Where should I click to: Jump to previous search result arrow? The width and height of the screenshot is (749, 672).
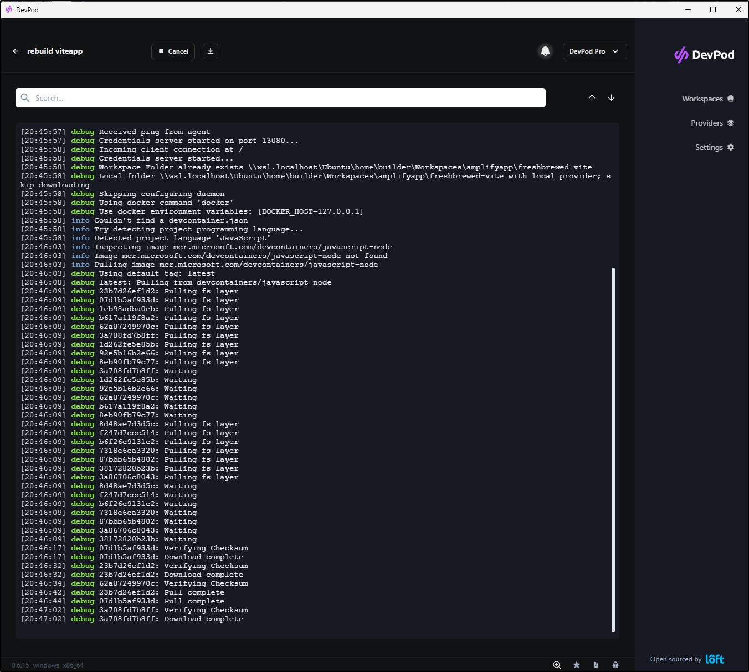[592, 98]
